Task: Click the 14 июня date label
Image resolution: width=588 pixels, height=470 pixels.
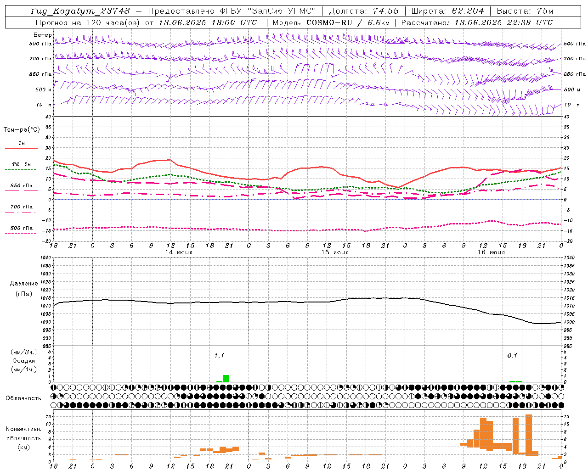Action: (x=179, y=252)
